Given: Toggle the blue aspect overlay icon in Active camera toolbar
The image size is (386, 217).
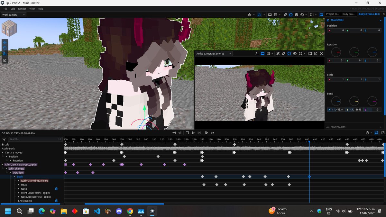Looking at the screenshot, I should pyautogui.click(x=263, y=54).
